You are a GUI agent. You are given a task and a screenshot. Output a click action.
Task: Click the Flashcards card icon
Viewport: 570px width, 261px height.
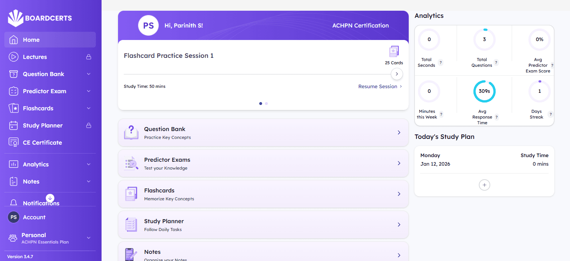pyautogui.click(x=131, y=194)
